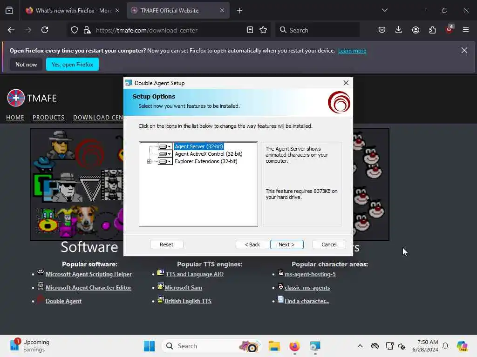Open the HOME menu item
477x357 pixels.
[x=15, y=118]
